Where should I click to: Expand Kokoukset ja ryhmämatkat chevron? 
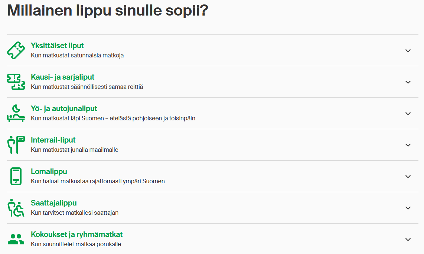(x=408, y=240)
